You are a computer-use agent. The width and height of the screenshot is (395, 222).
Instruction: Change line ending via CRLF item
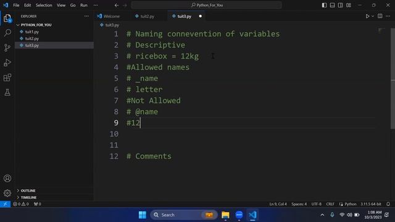(330, 204)
